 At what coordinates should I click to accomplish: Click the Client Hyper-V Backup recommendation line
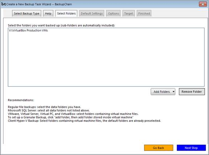tap(84, 121)
